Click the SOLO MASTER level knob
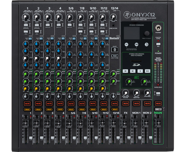The image size is (186, 152). tap(136, 93)
